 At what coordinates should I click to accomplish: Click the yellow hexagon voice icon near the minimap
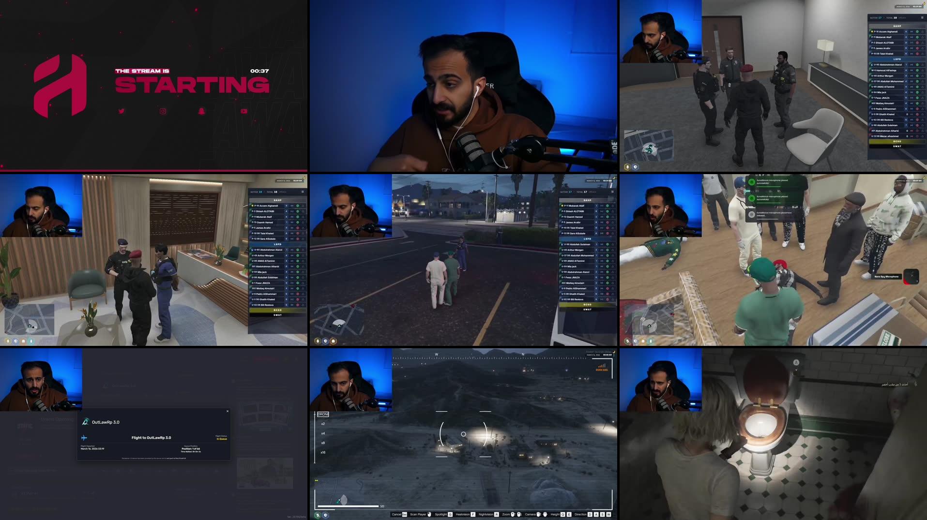point(627,166)
